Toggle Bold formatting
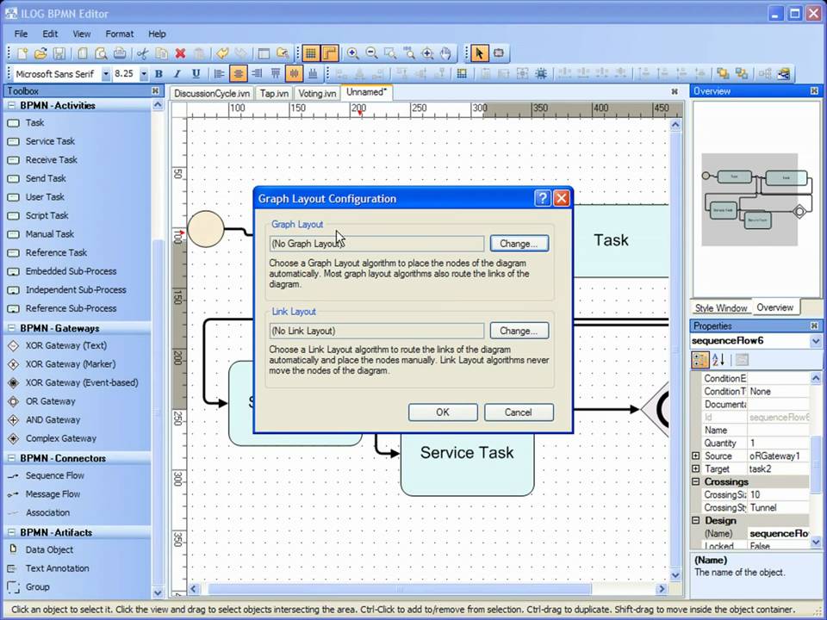This screenshot has width=827, height=620. (x=159, y=74)
